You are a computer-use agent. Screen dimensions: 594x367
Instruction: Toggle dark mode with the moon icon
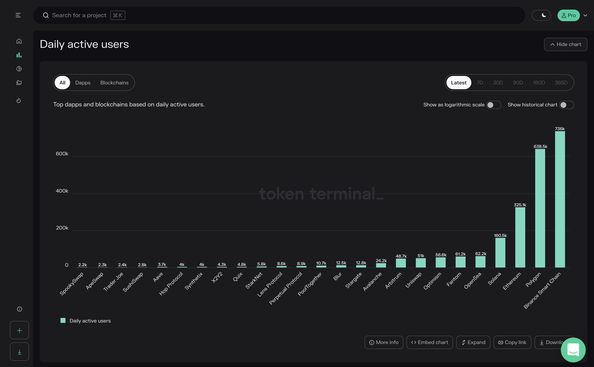point(542,15)
